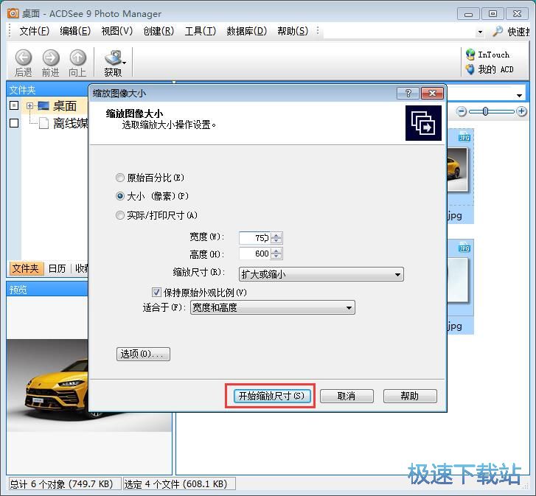Open the path bar dropdown arrow
The width and height of the screenshot is (536, 496).
(519, 95)
